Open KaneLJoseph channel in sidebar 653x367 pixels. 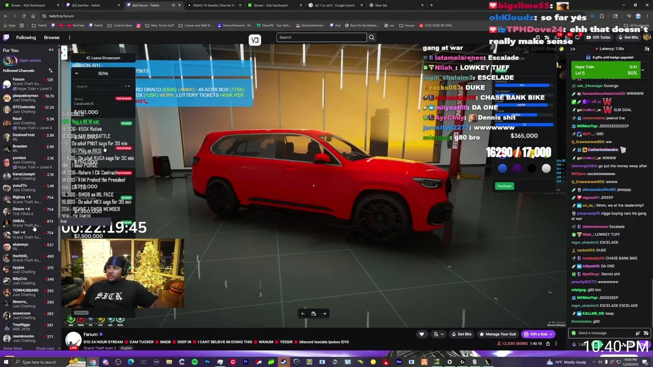[29, 176]
